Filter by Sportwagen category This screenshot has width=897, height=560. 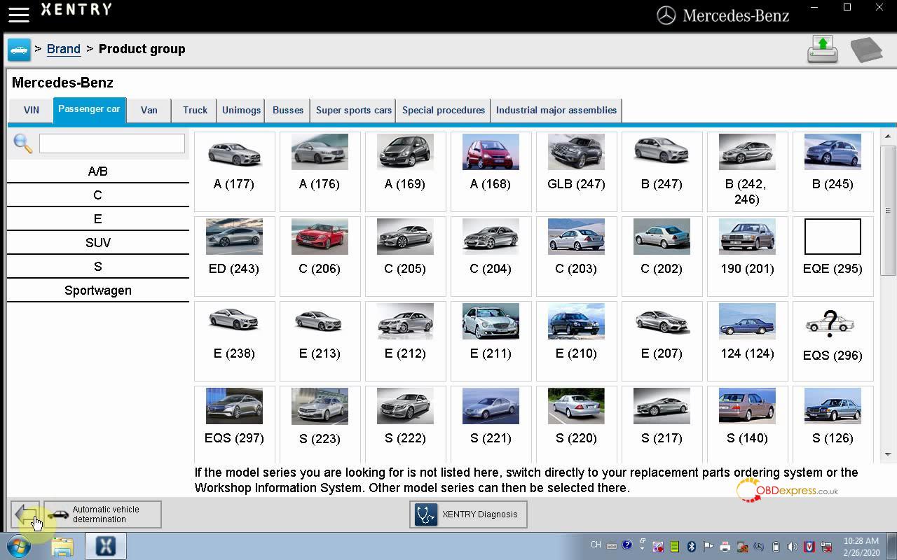click(98, 290)
